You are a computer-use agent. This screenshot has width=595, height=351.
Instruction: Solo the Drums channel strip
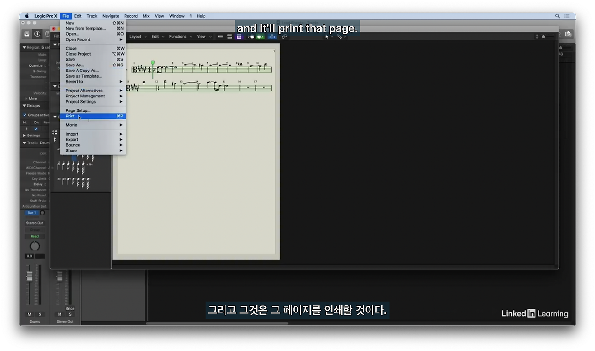tap(40, 314)
